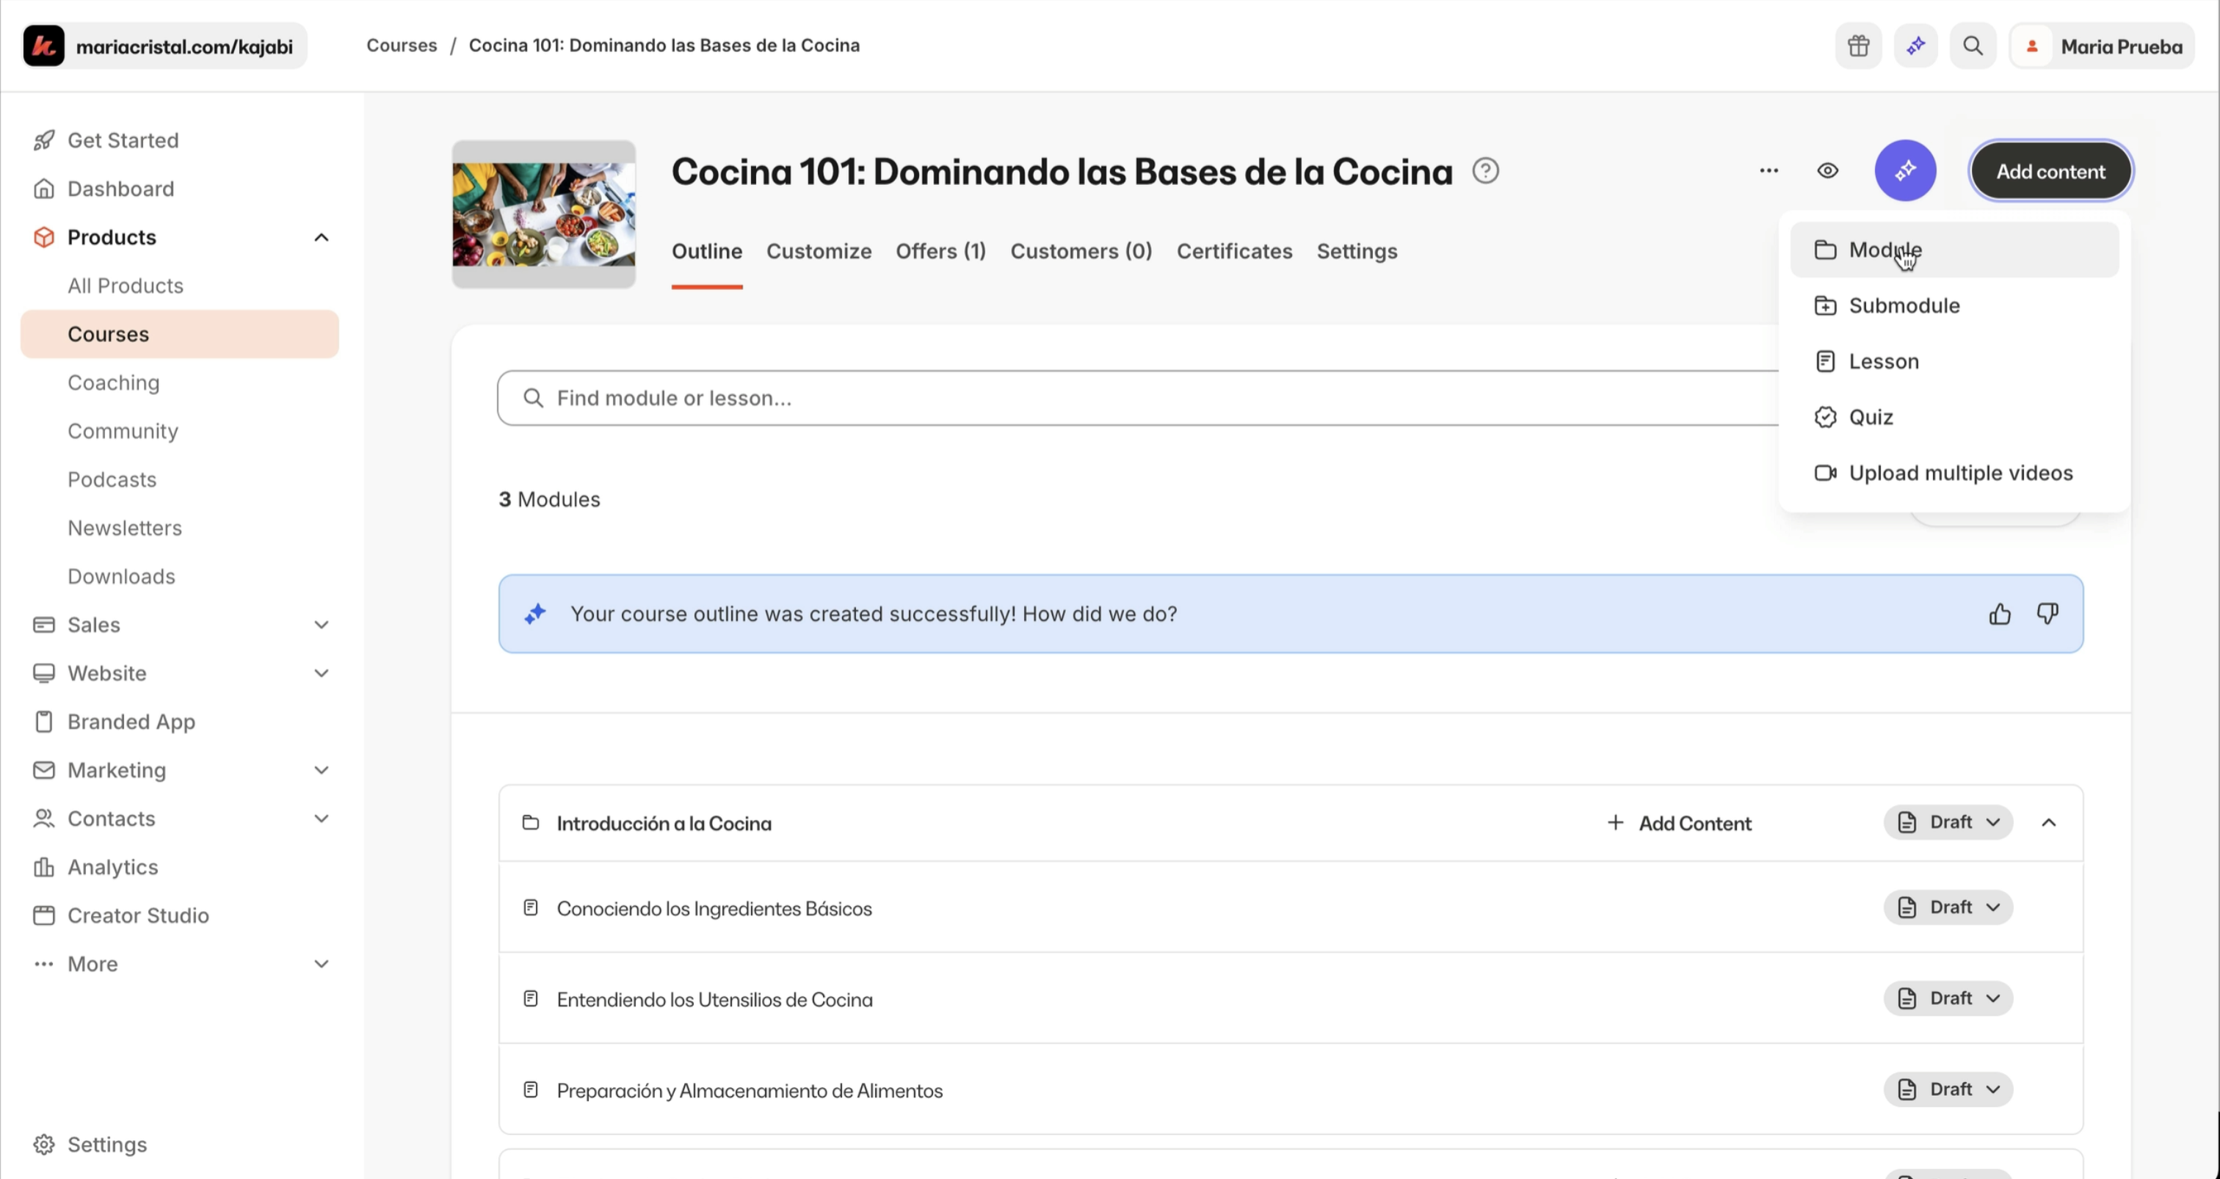Preview the course with the eye icon
The width and height of the screenshot is (2220, 1179).
(1827, 170)
